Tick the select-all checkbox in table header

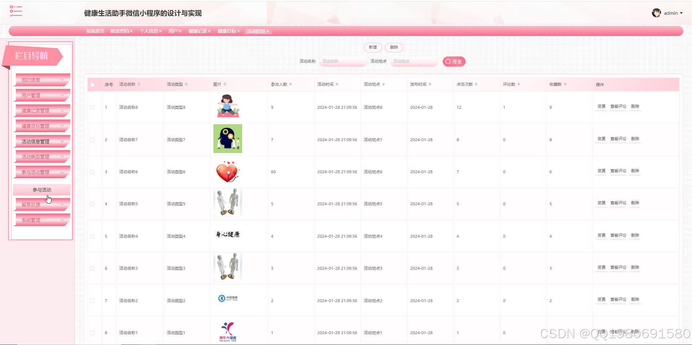(93, 85)
